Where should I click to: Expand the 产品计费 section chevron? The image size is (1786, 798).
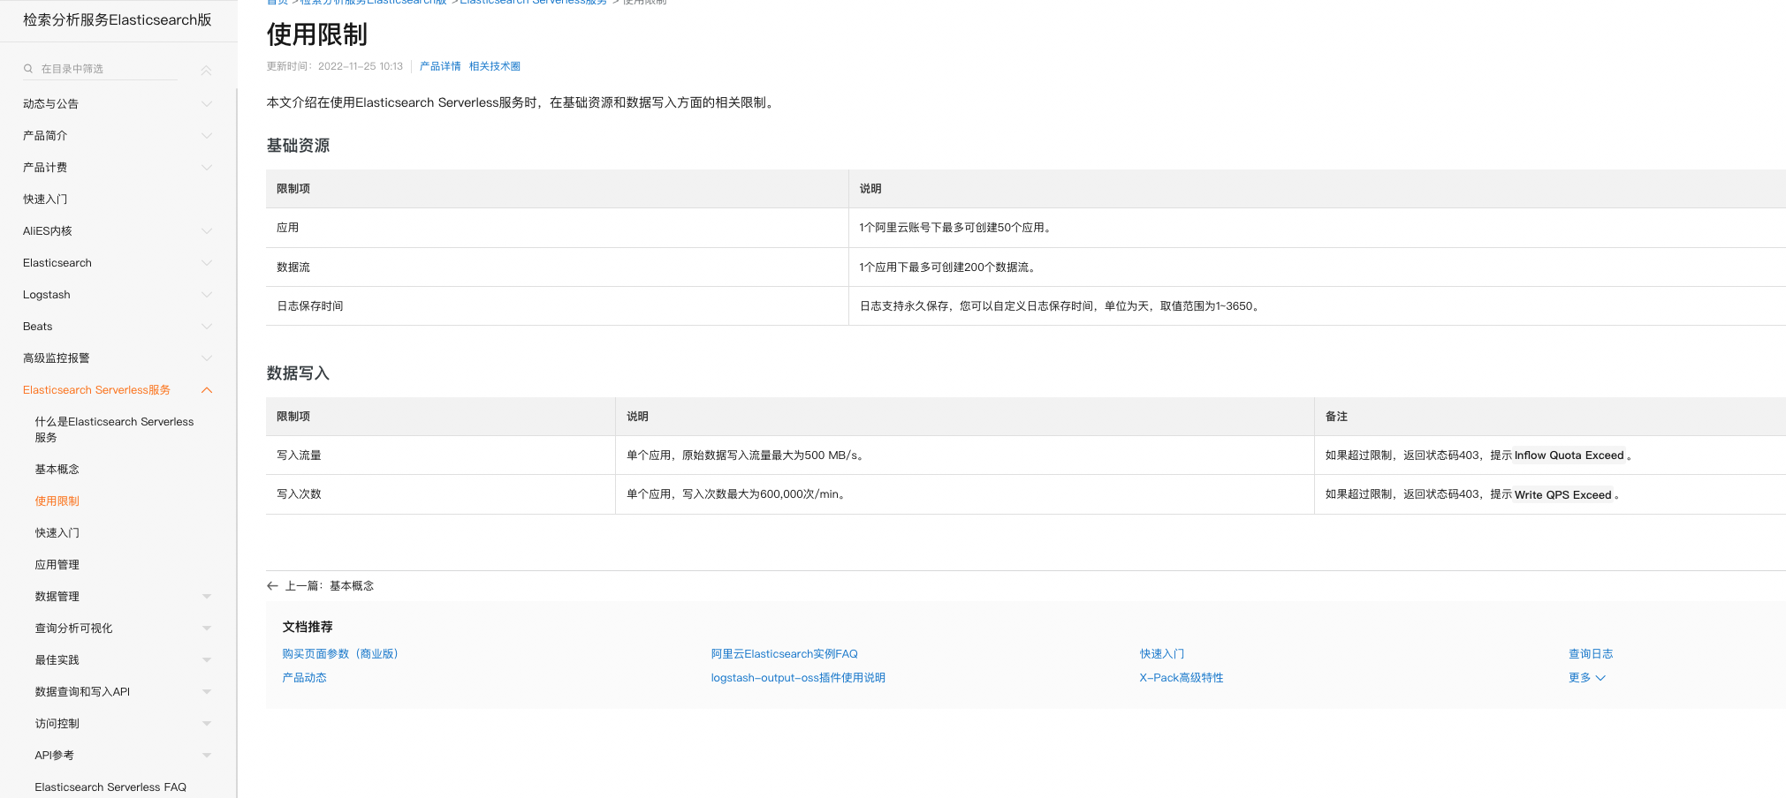pos(207,168)
